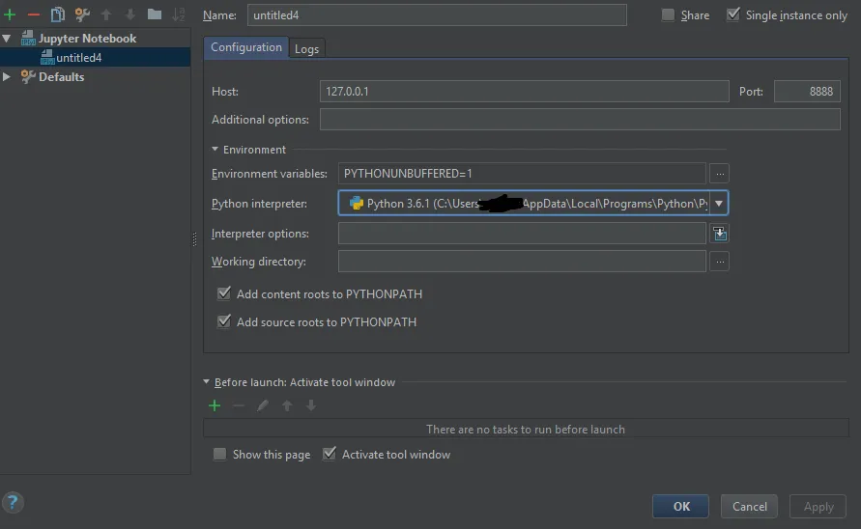
Task: Open the Python interpreter dropdown
Action: (718, 204)
